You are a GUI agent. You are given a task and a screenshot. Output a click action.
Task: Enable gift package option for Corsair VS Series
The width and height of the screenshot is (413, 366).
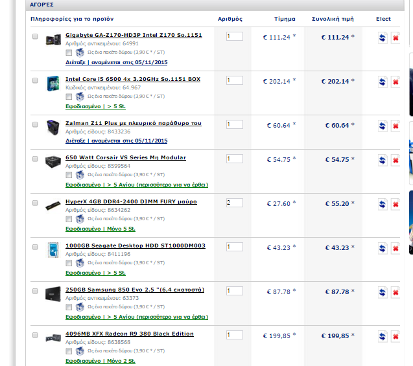click(69, 175)
